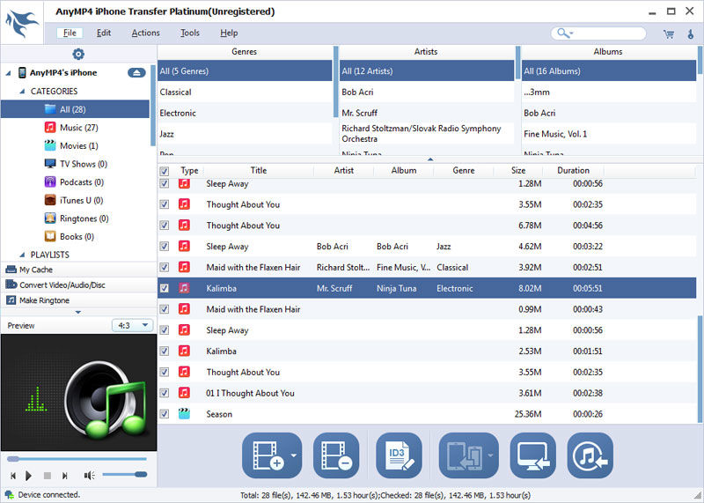
Task: Sort the table by Title column
Action: pyautogui.click(x=259, y=170)
